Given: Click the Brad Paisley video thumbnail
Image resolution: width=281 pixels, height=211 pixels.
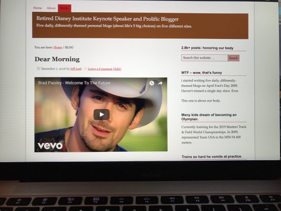Looking at the screenshot, I should tap(101, 114).
